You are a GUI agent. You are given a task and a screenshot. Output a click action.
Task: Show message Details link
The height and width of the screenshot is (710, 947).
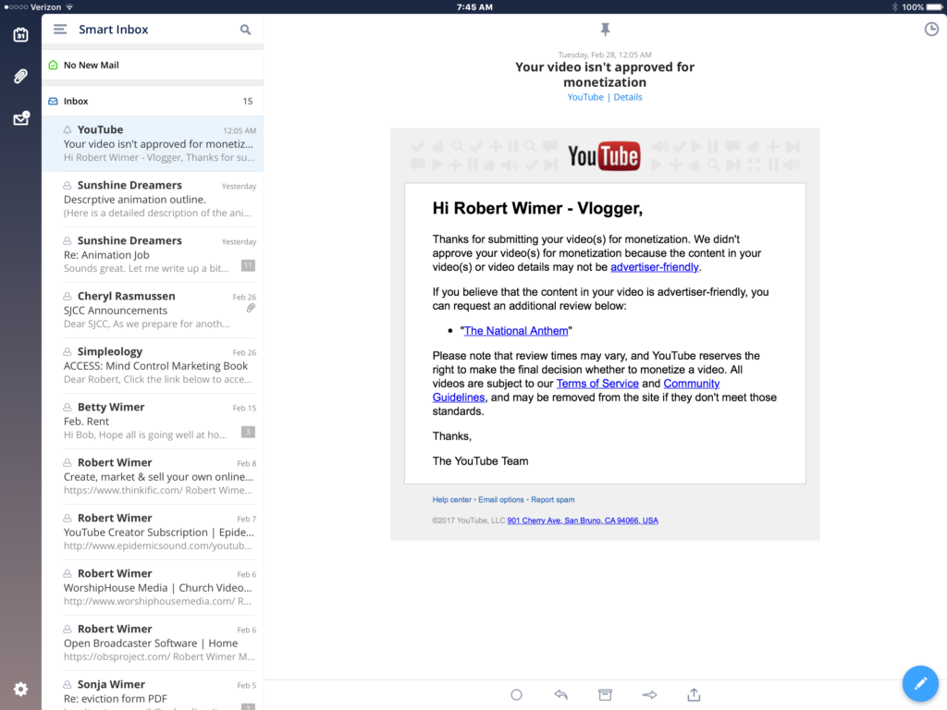628,97
